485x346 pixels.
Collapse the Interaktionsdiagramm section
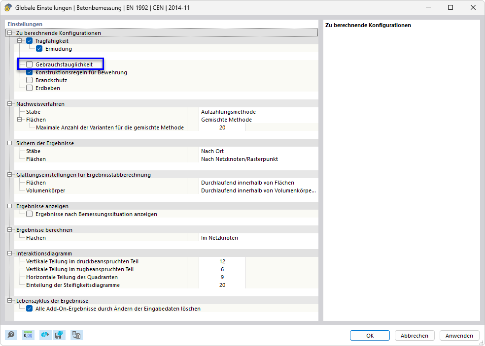pyautogui.click(x=10, y=253)
